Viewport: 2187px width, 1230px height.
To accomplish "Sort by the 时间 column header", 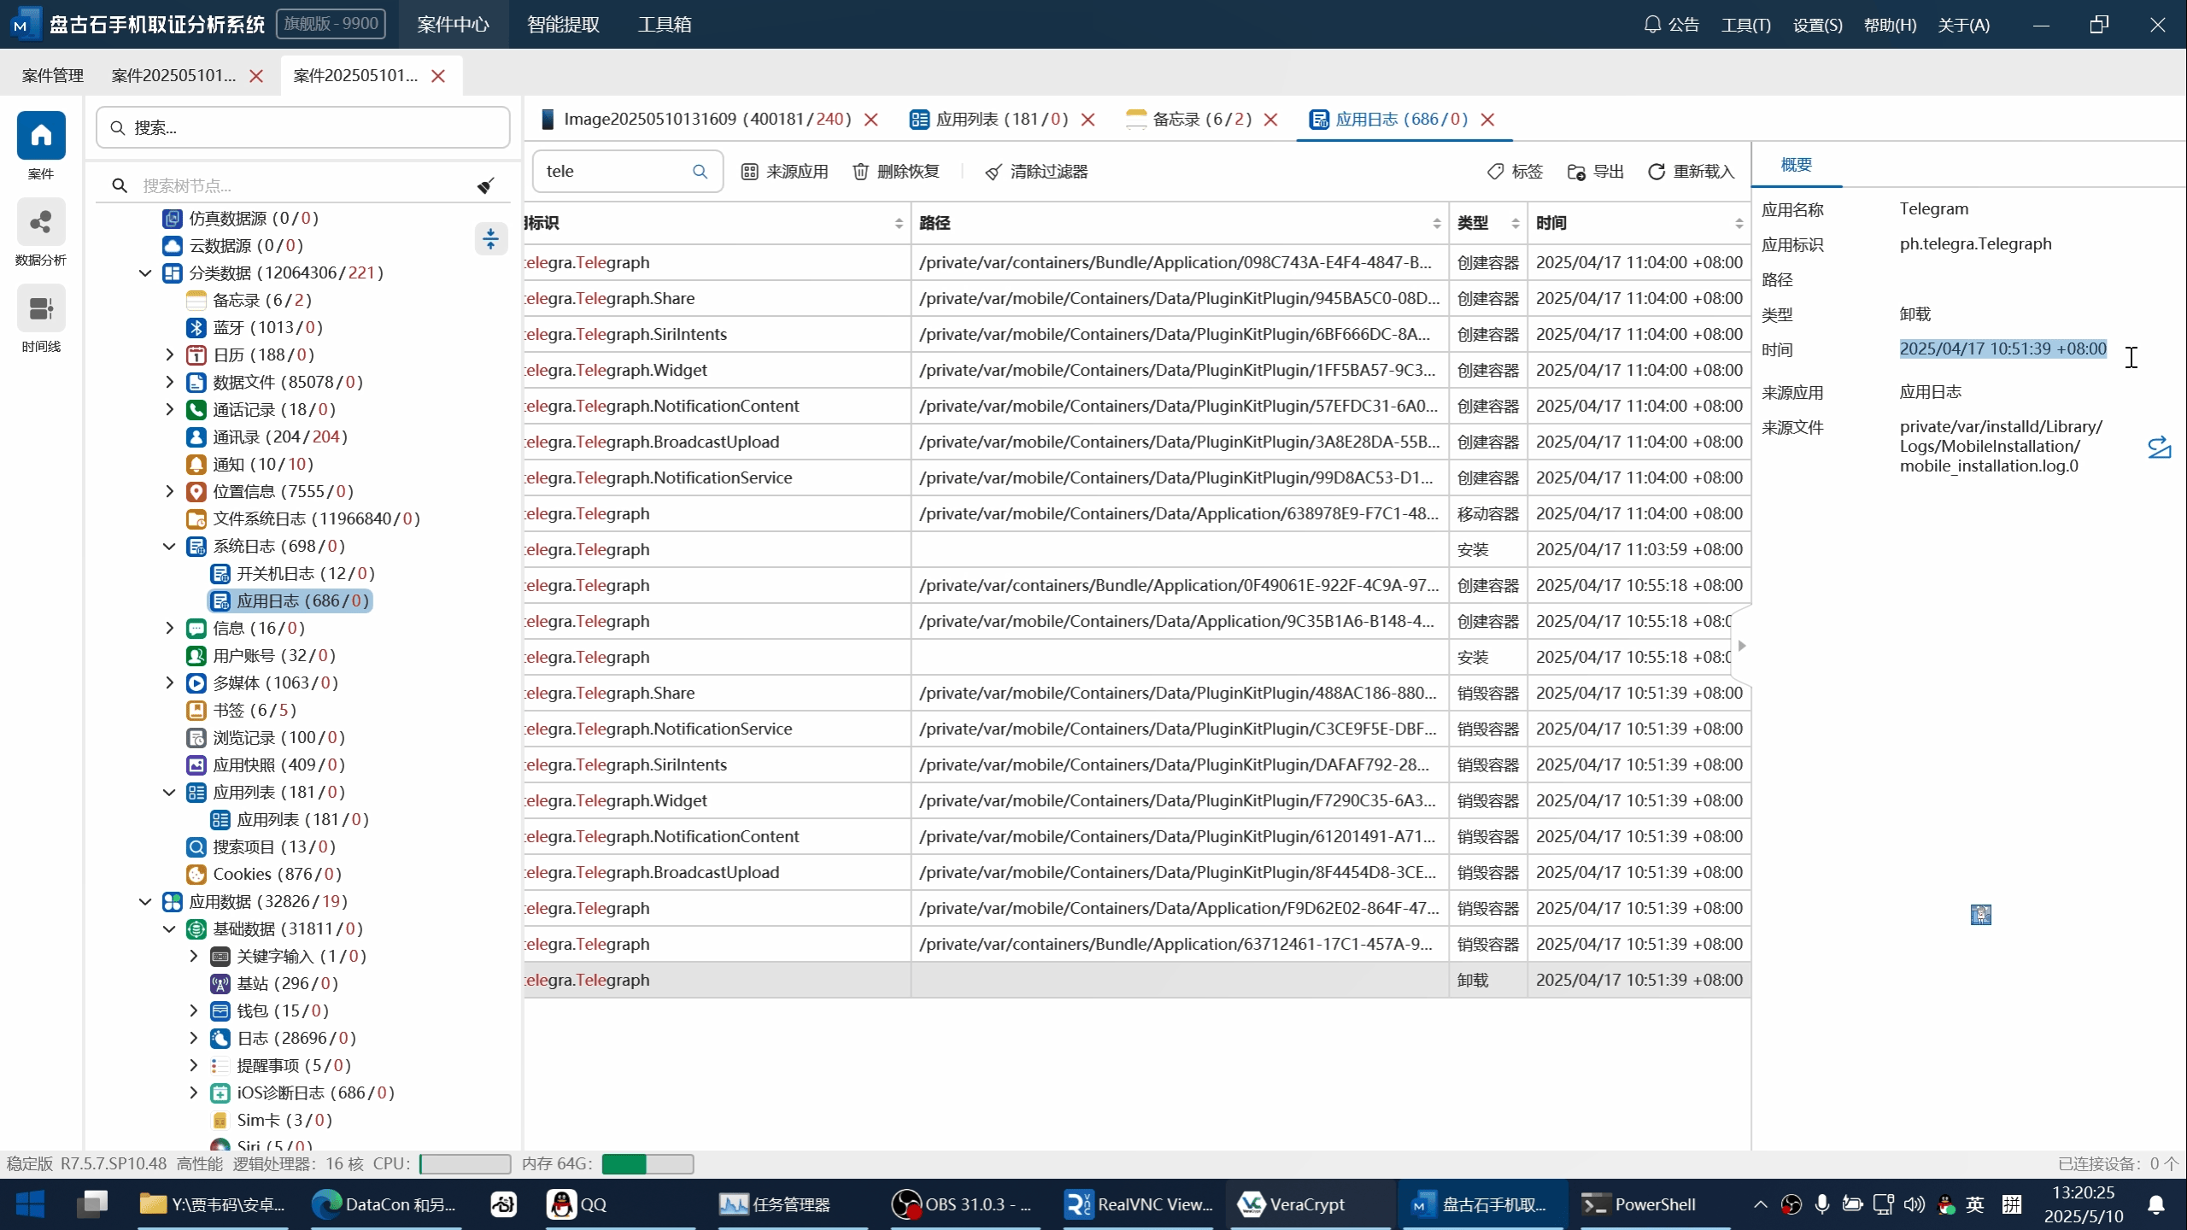I will click(1551, 223).
